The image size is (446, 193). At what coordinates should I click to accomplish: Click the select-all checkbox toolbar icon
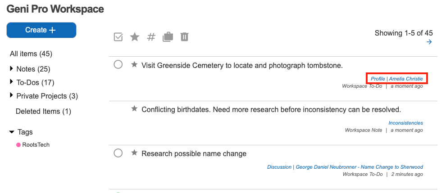pos(118,37)
